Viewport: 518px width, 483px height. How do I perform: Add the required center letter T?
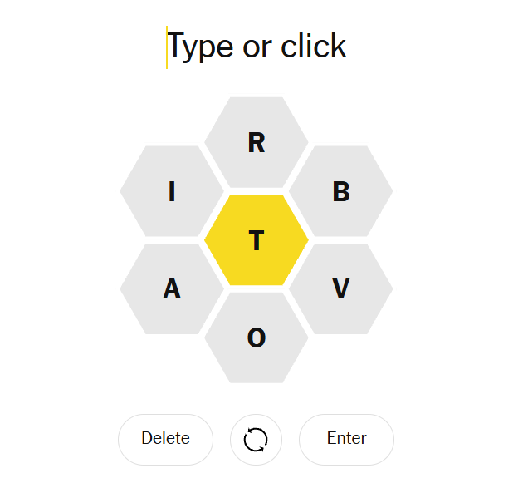[257, 240]
